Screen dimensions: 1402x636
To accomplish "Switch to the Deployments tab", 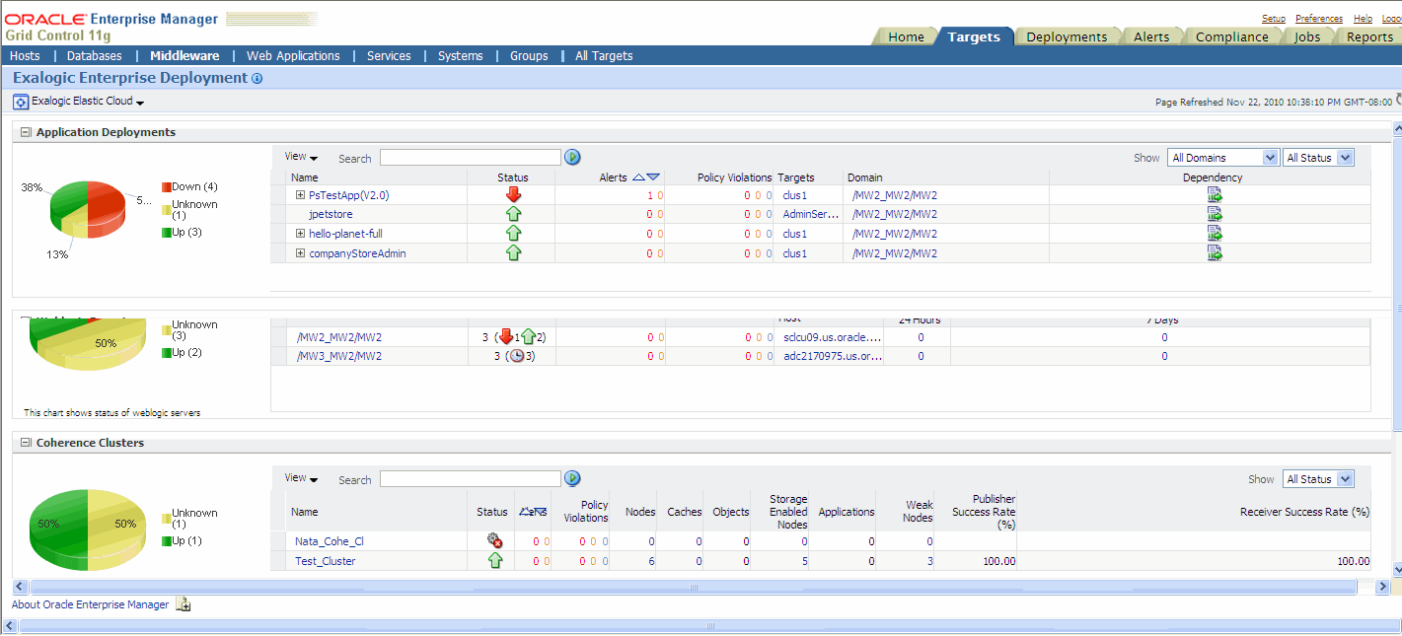I will click(x=1067, y=36).
